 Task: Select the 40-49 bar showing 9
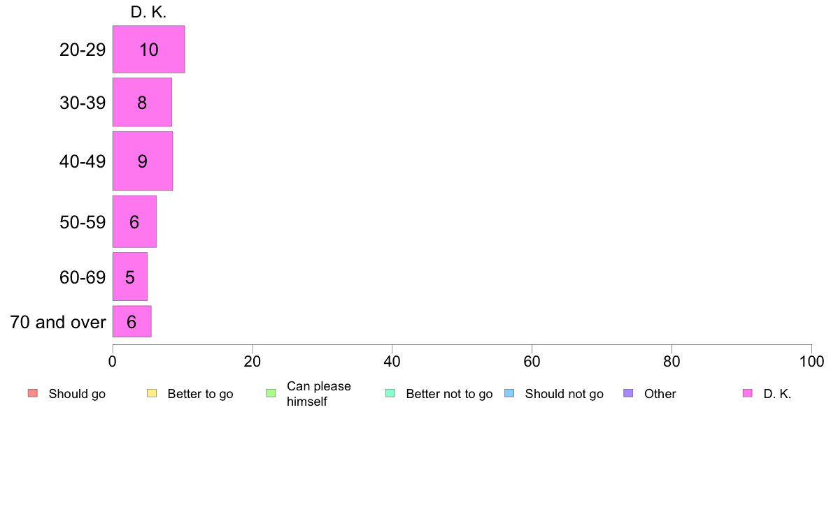143,161
